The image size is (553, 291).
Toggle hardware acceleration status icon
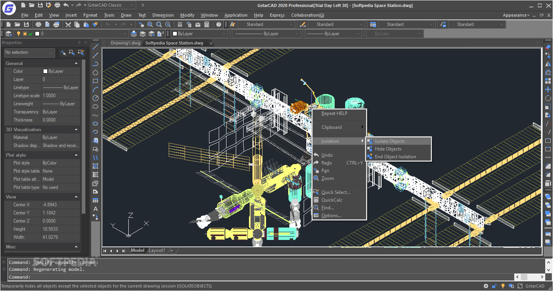point(512,286)
